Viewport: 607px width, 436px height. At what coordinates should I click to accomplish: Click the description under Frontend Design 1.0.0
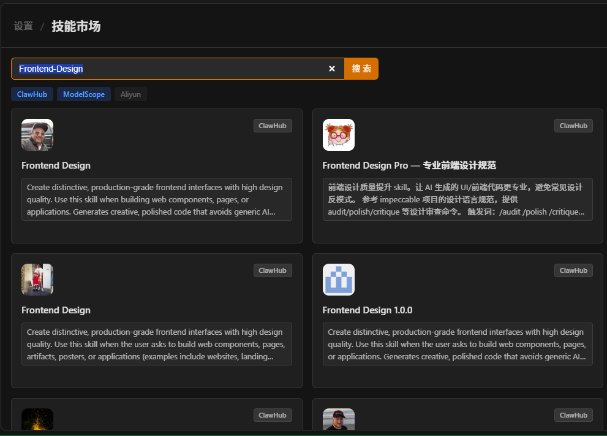tap(458, 344)
